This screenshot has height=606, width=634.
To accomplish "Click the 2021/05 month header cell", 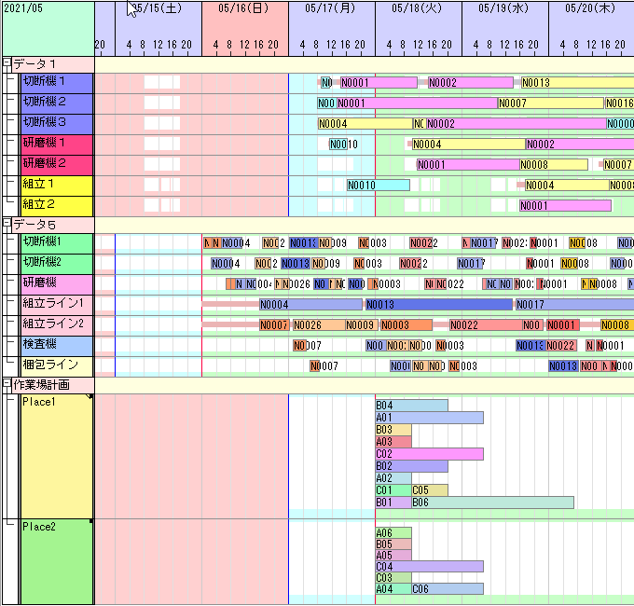I will 47,8.
